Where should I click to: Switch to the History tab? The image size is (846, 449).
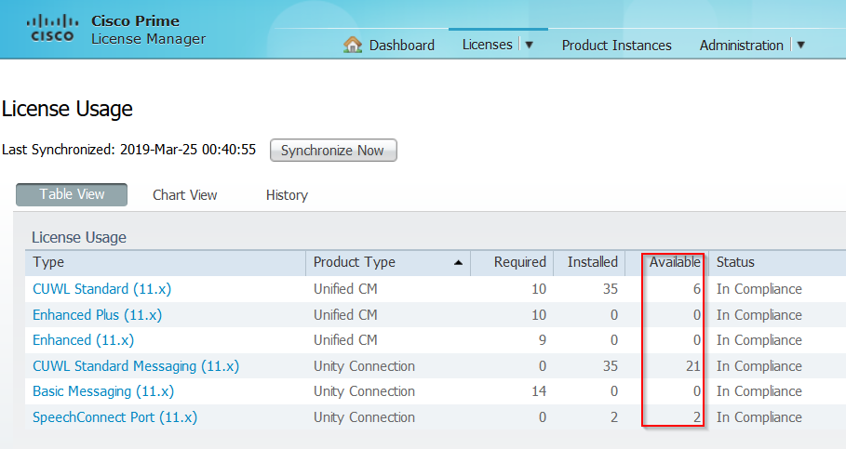tap(287, 195)
